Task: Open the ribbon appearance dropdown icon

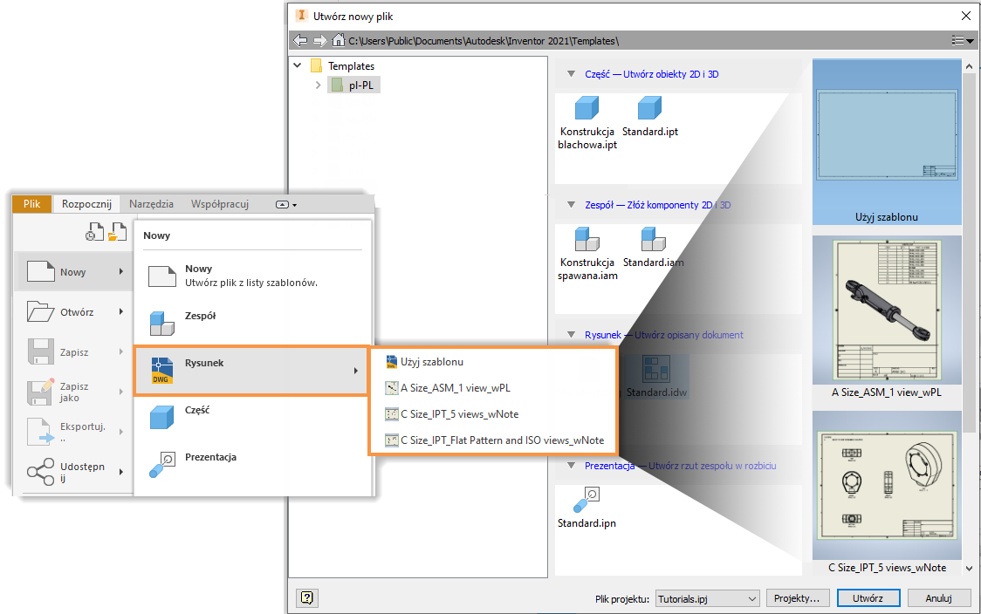Action: [286, 204]
